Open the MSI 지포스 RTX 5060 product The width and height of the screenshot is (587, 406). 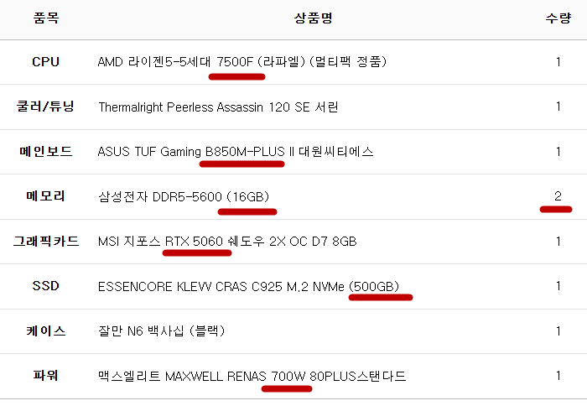tap(227, 242)
